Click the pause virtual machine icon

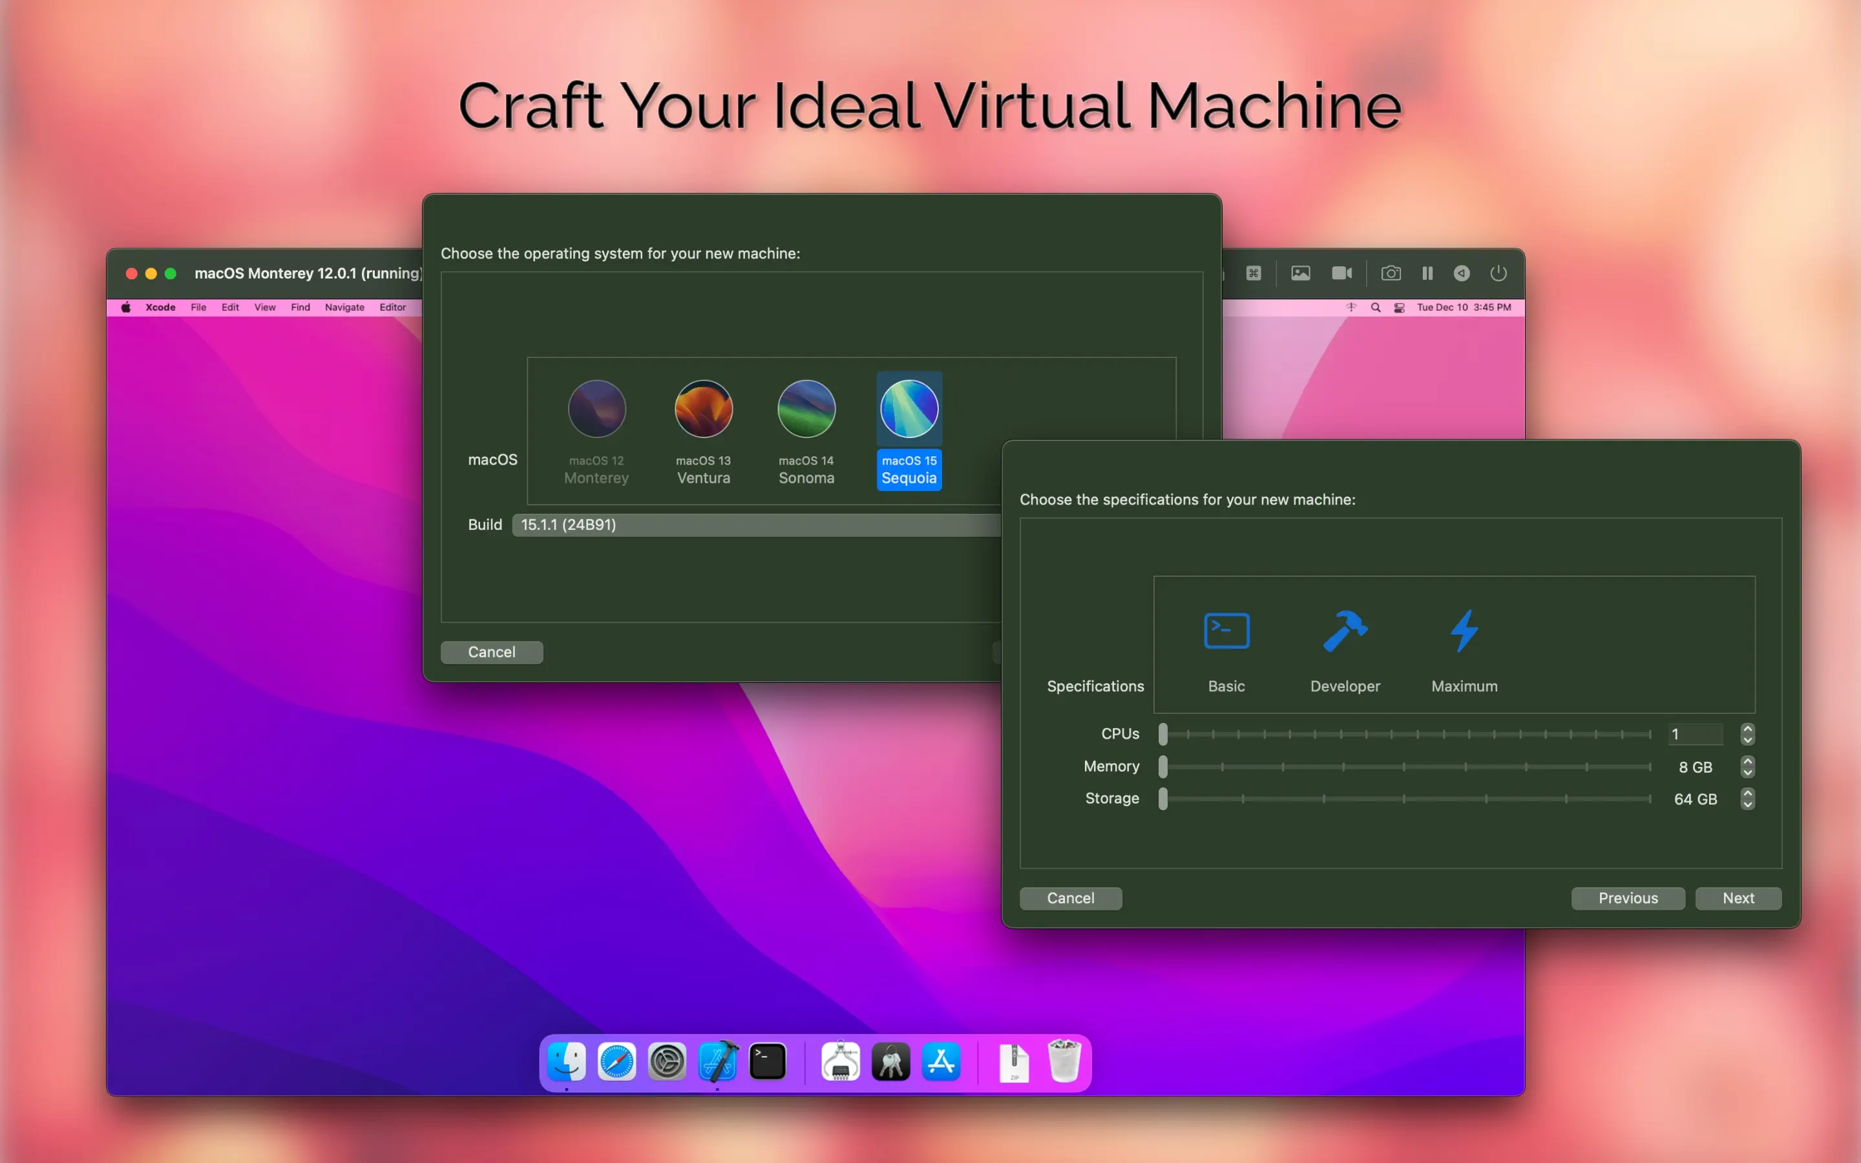tap(1427, 273)
